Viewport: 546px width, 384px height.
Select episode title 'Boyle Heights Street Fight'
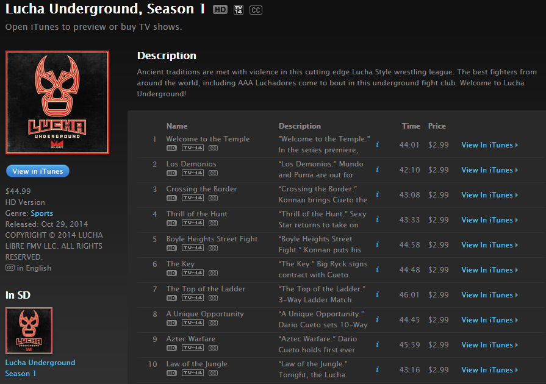(212, 239)
